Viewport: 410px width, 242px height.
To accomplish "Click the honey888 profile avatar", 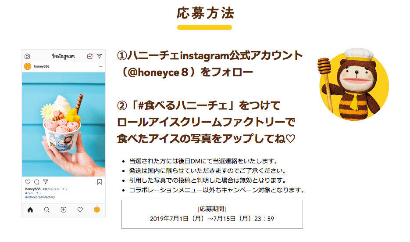I will pos(28,66).
